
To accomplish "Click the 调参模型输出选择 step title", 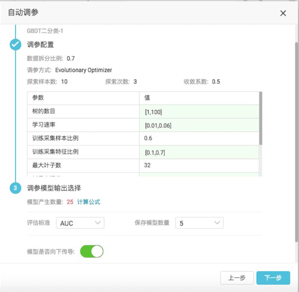I will point(54,188).
